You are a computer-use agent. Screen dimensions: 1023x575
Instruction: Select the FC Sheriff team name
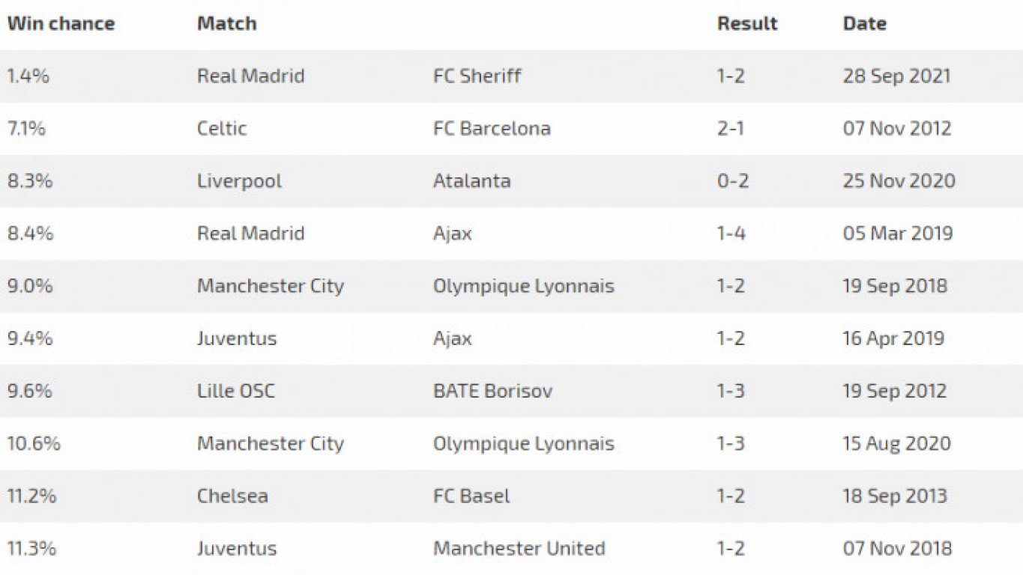pyautogui.click(x=477, y=76)
